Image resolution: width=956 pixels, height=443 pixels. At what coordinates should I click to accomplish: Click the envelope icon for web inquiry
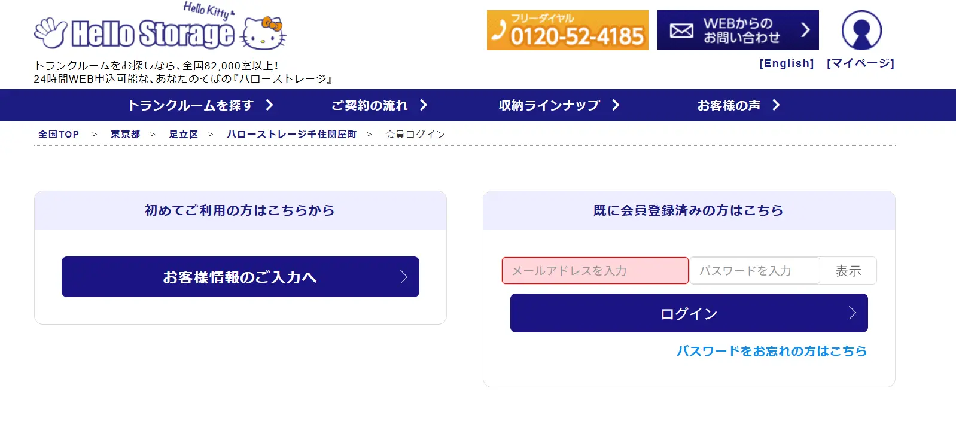click(x=681, y=30)
